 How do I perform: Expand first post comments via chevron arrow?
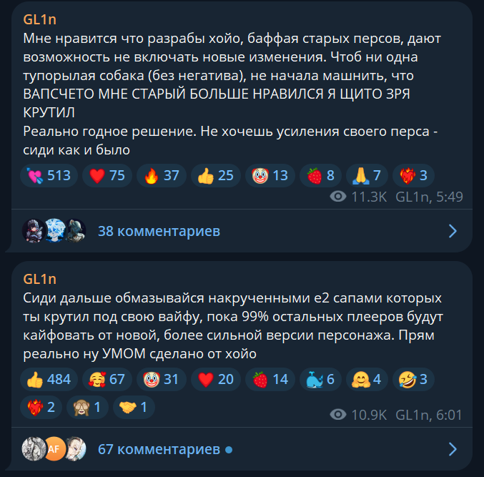pos(453,231)
